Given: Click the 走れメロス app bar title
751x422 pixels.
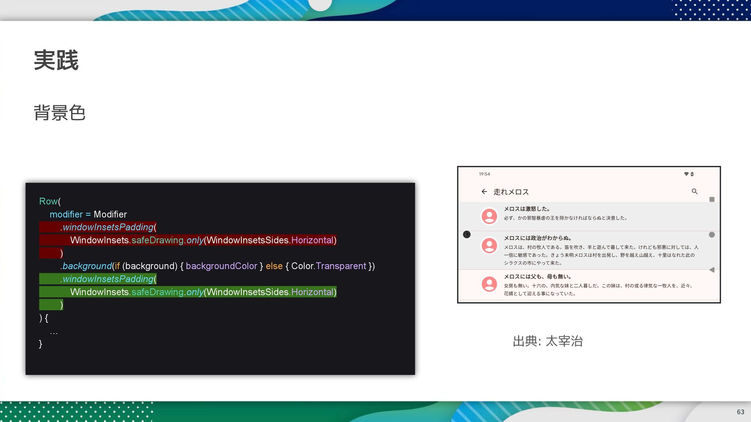Looking at the screenshot, I should pos(511,192).
